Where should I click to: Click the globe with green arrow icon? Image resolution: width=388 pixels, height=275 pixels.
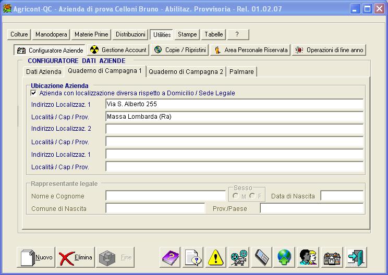point(285,257)
